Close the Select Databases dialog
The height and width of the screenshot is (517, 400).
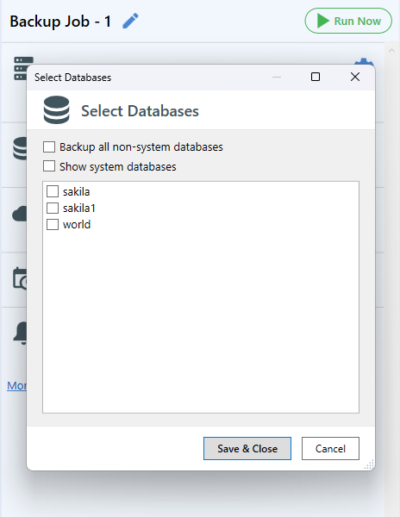point(355,77)
